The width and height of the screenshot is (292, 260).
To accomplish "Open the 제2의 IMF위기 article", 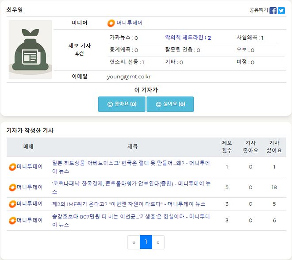I will [129, 204].
